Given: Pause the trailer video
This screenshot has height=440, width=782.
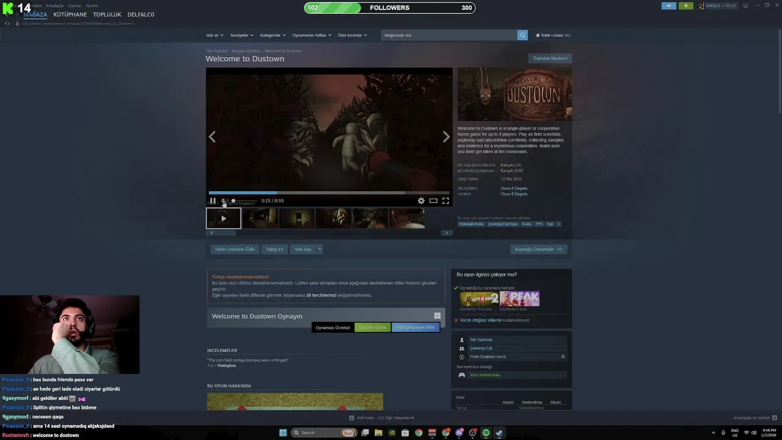Looking at the screenshot, I should [x=213, y=200].
